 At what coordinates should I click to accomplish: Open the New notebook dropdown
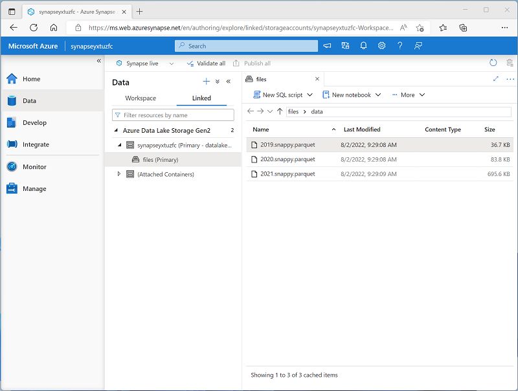(378, 95)
